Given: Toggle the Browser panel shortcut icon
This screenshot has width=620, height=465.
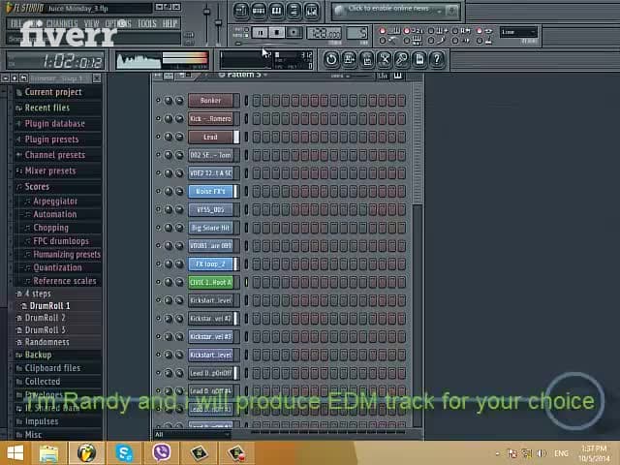Looking at the screenshot, I should 294,11.
